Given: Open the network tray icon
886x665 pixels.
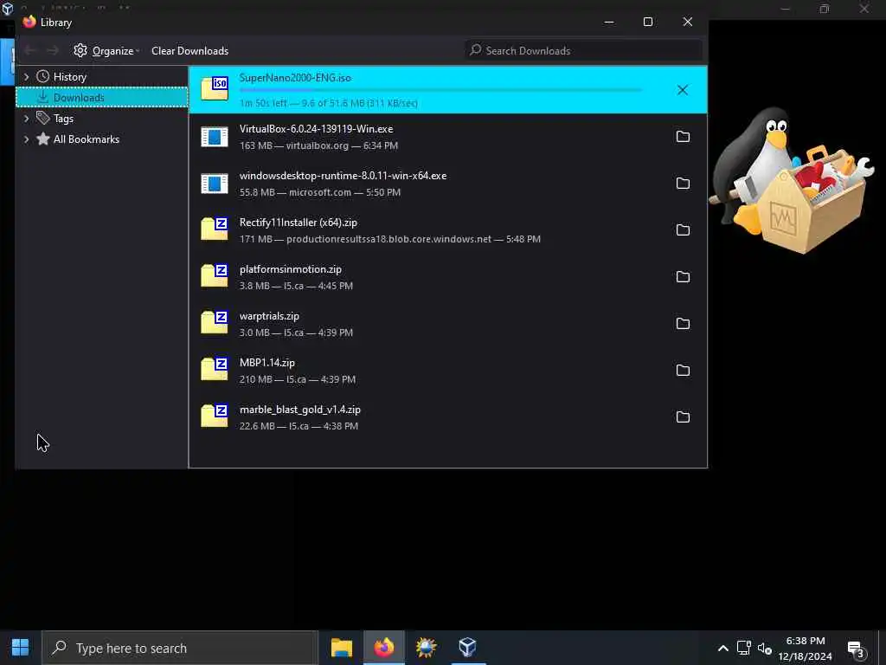Looking at the screenshot, I should [743, 648].
